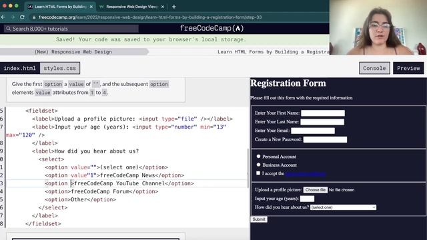
Task: Open a new browser tab with the plus icon
Action: [173, 7]
